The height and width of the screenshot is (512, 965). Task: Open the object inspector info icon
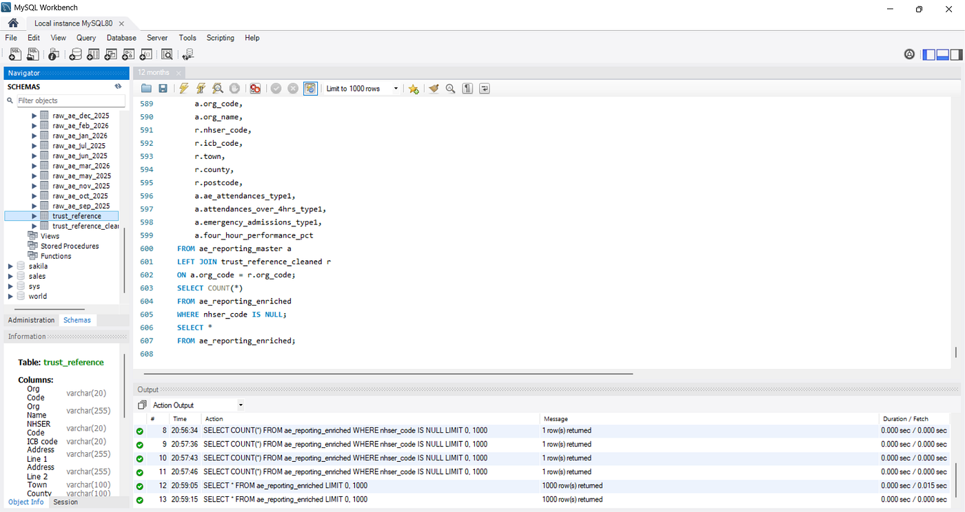(x=53, y=54)
